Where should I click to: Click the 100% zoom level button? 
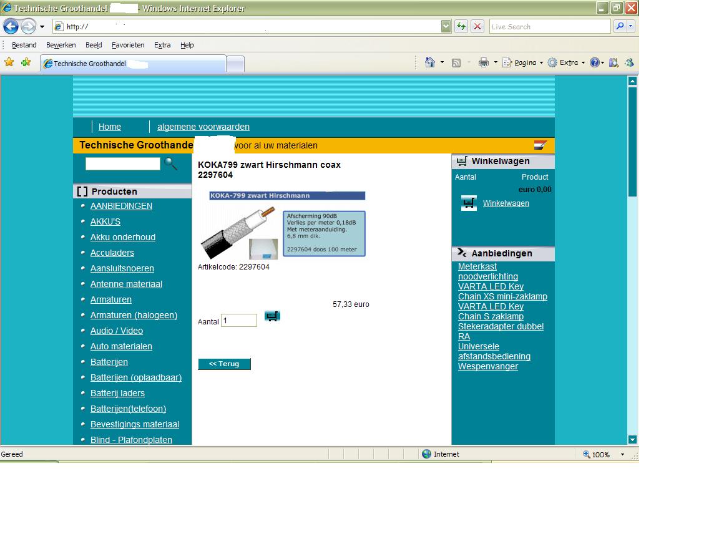(x=596, y=454)
